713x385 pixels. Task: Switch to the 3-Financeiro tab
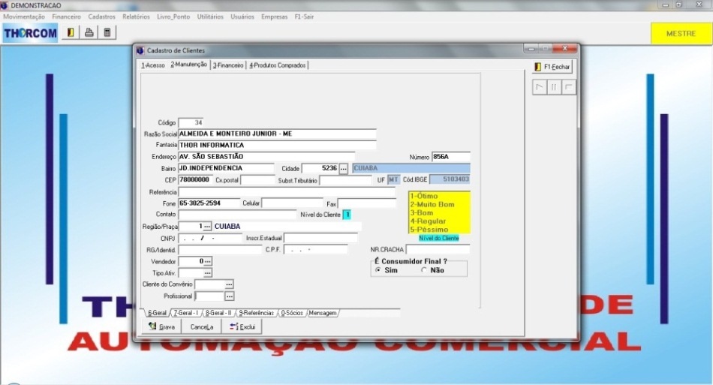coord(228,65)
